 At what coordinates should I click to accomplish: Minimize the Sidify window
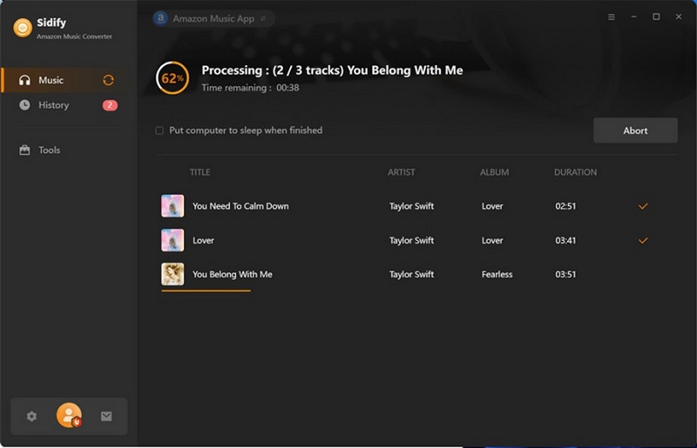pyautogui.click(x=634, y=17)
